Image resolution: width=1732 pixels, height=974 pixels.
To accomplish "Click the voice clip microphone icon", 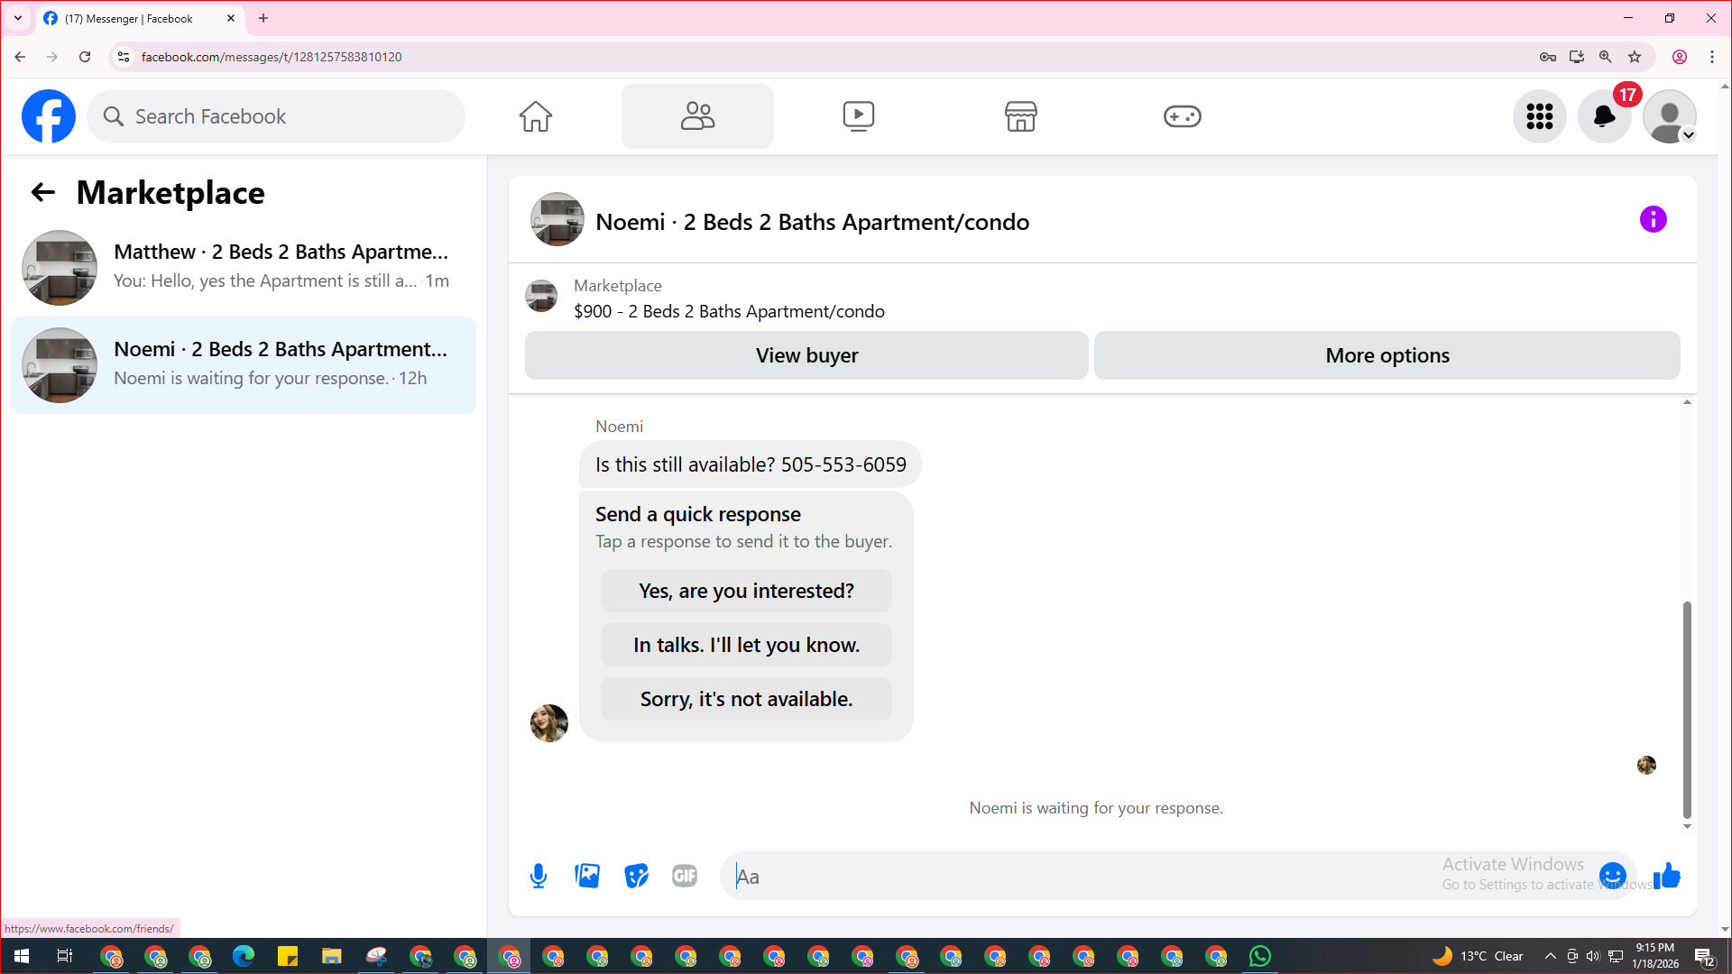I will click(x=539, y=876).
